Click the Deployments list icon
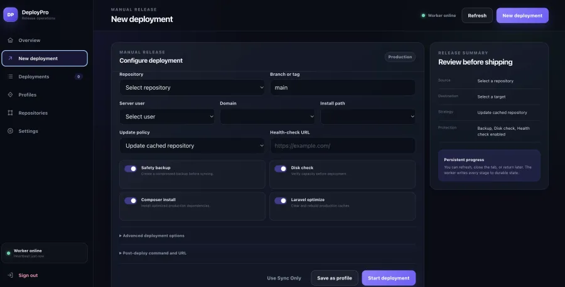Viewport: 565px width, 287px height. click(x=10, y=76)
